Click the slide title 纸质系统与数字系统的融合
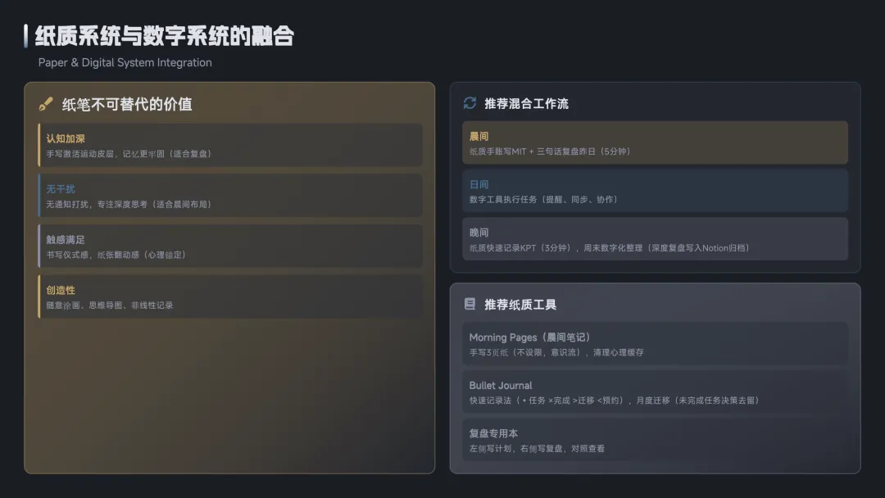The width and height of the screenshot is (885, 498). pyautogui.click(x=164, y=35)
